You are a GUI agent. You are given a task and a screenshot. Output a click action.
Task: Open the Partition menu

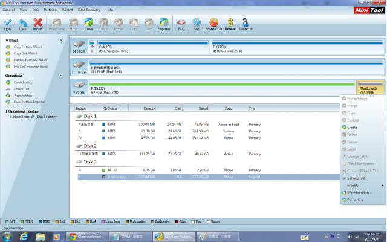point(50,10)
